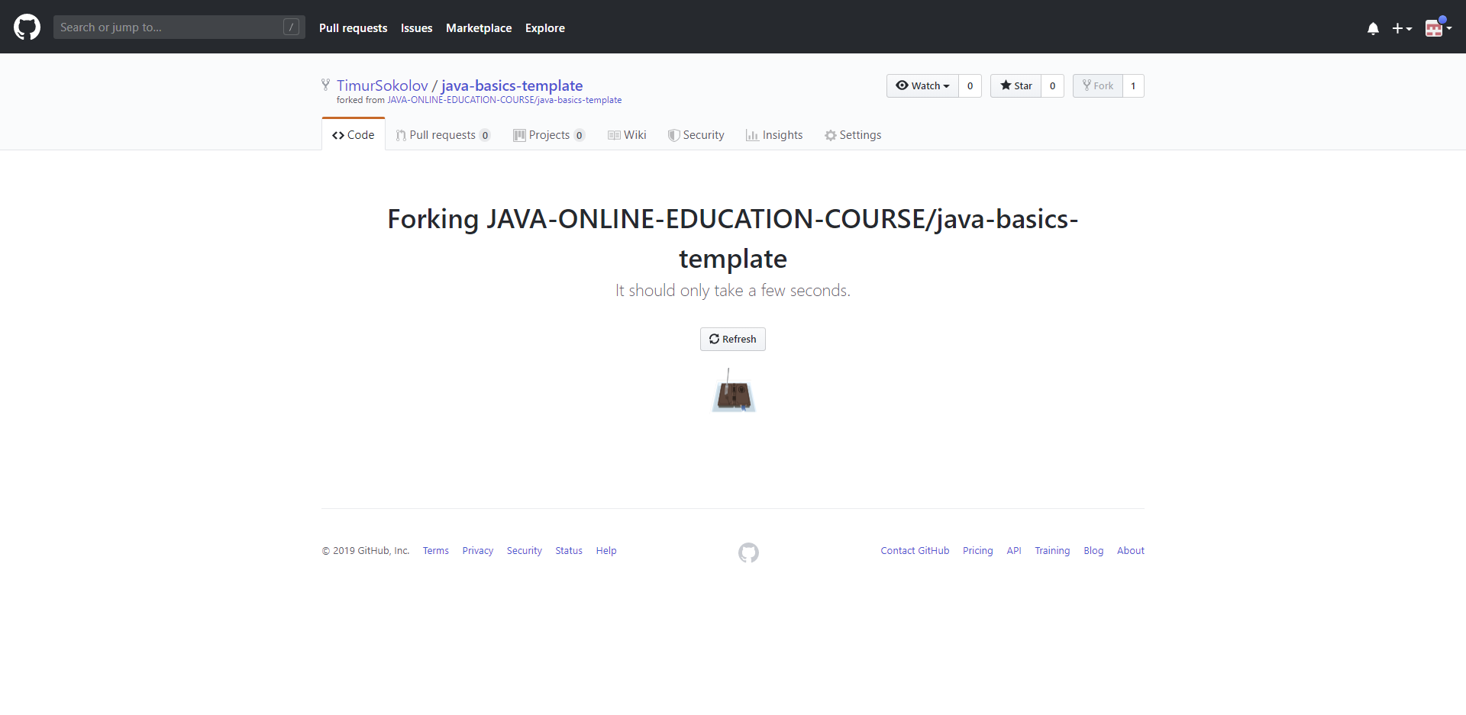Click the fork icon beside the repository name
Screen dimensions: 1466x715
pyautogui.click(x=326, y=85)
